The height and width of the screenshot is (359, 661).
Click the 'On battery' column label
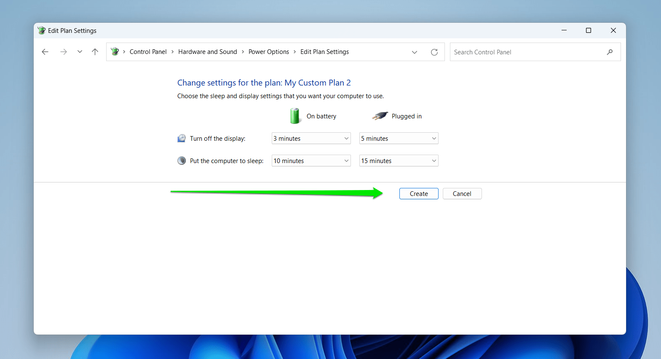click(x=321, y=116)
